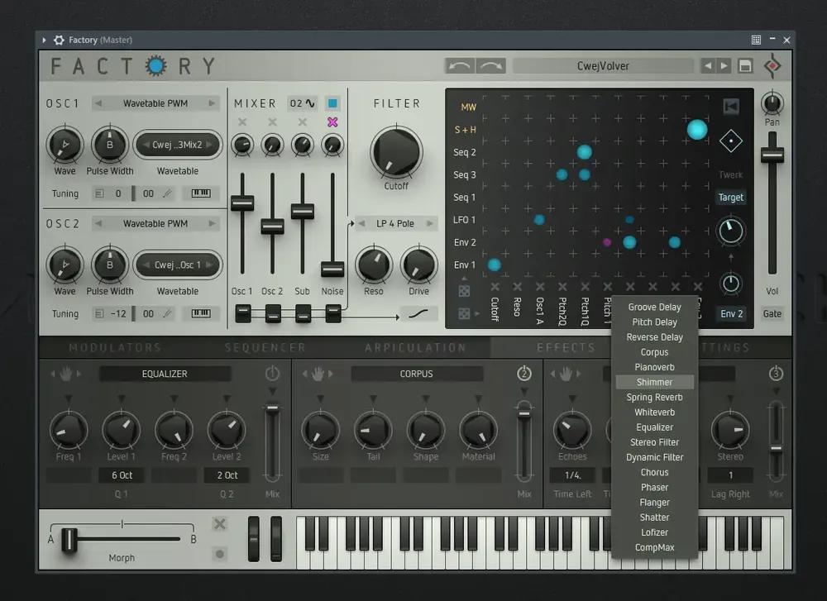
Task: Toggle Equalizer effect power button
Action: 272,374
